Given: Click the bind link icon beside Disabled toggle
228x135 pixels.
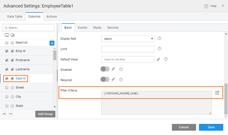Looking at the screenshot, I should pos(113,69).
